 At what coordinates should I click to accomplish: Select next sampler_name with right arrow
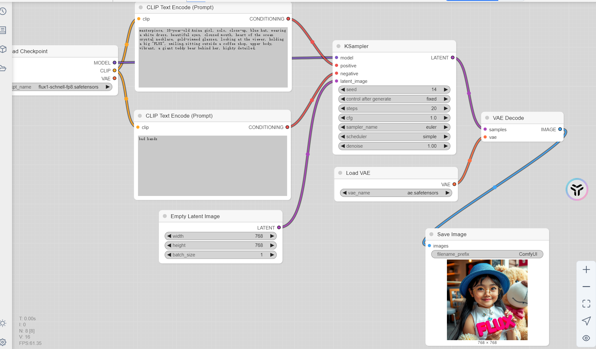pos(446,127)
